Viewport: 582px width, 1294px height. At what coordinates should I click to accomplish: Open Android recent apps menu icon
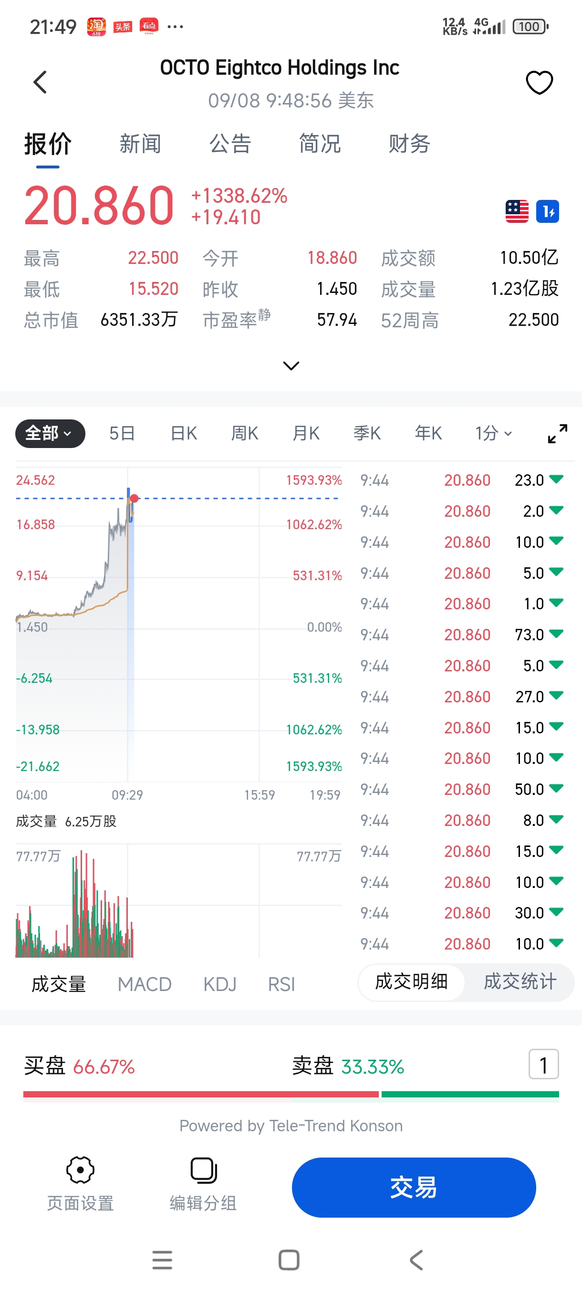point(162,1260)
